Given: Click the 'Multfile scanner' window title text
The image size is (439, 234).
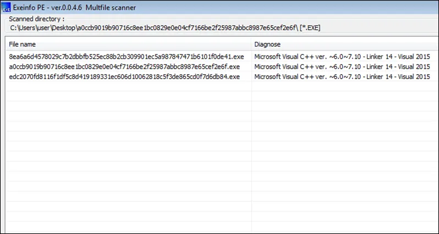Looking at the screenshot, I should click(x=111, y=8).
